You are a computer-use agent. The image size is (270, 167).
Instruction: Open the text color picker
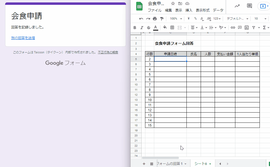coord(155,27)
